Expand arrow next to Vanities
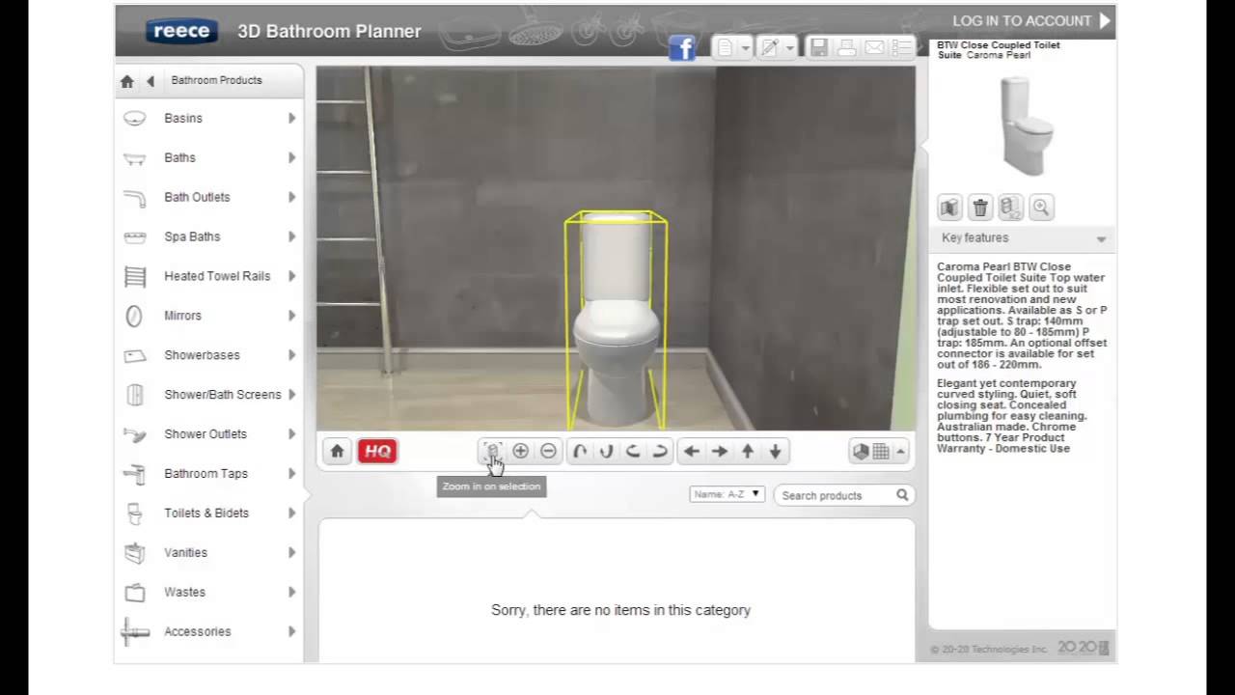The width and height of the screenshot is (1235, 695). [291, 553]
